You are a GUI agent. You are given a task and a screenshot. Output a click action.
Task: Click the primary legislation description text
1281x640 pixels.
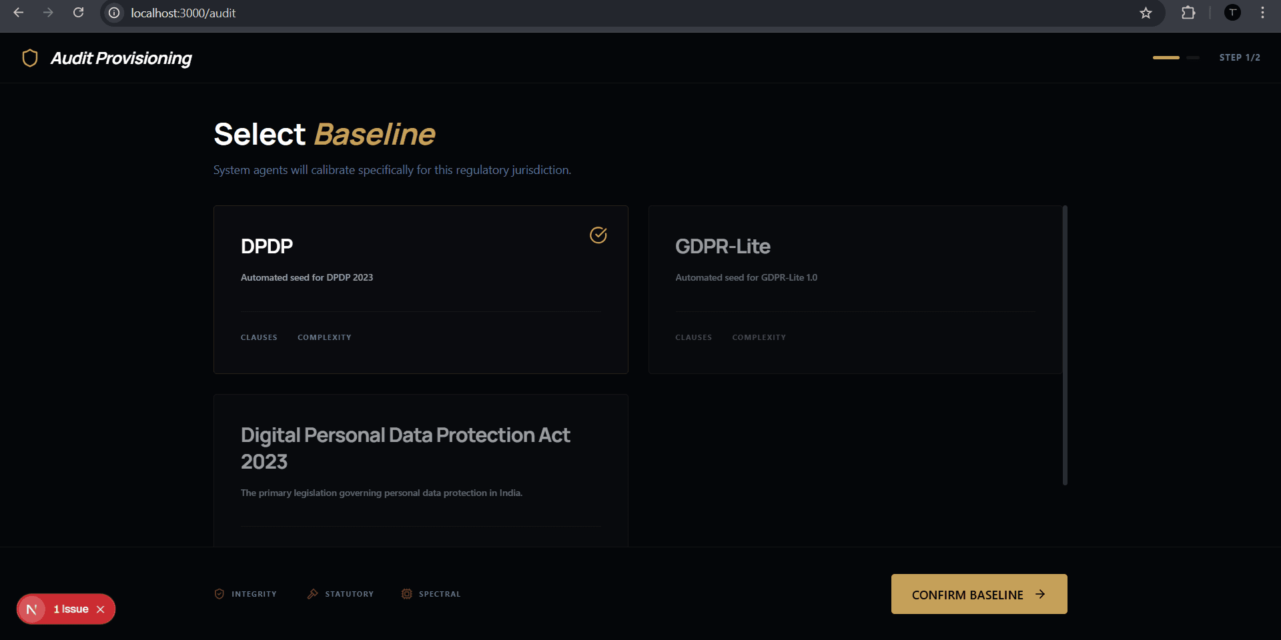coord(382,493)
